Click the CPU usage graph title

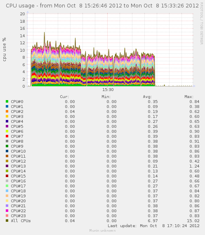(x=102, y=6)
